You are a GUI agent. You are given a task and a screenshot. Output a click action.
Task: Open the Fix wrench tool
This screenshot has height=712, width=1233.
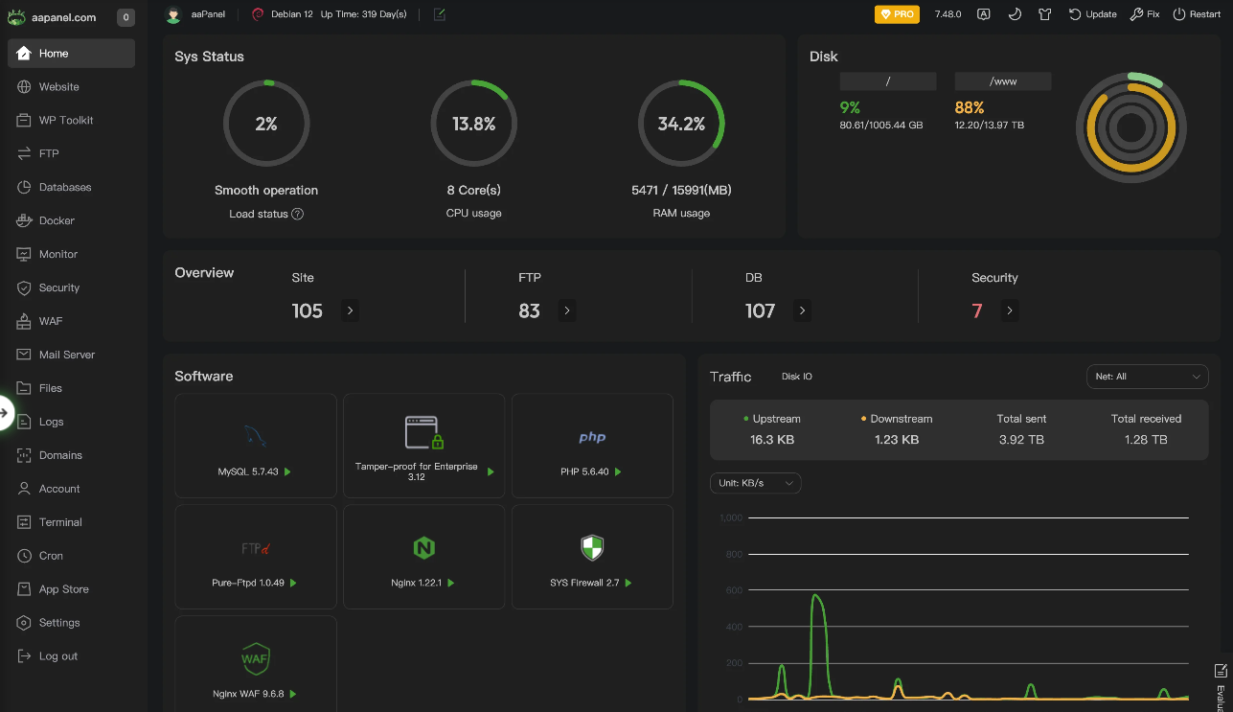coord(1145,14)
